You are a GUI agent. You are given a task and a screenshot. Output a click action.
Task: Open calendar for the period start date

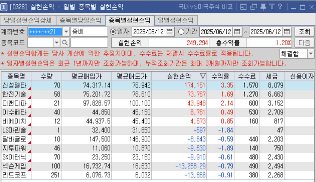[x=237, y=32]
